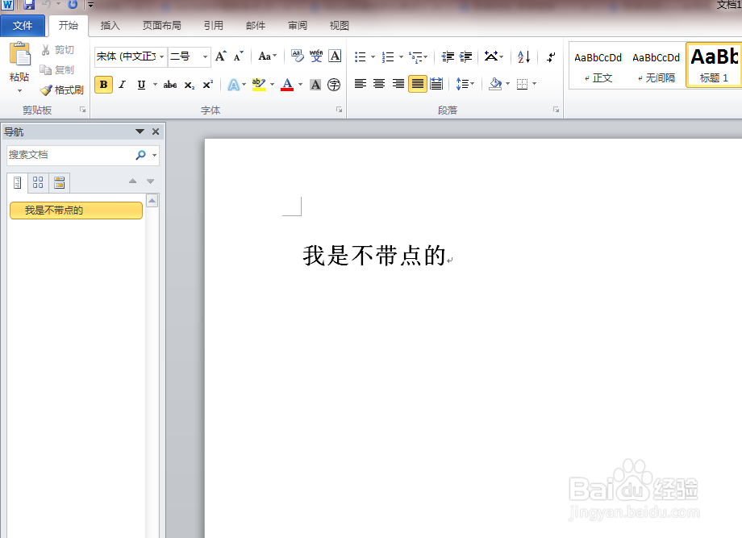Open the font color dropdown arrow
The height and width of the screenshot is (538, 742).
[298, 85]
